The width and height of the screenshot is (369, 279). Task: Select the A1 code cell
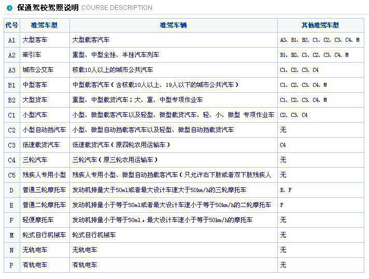coord(12,40)
